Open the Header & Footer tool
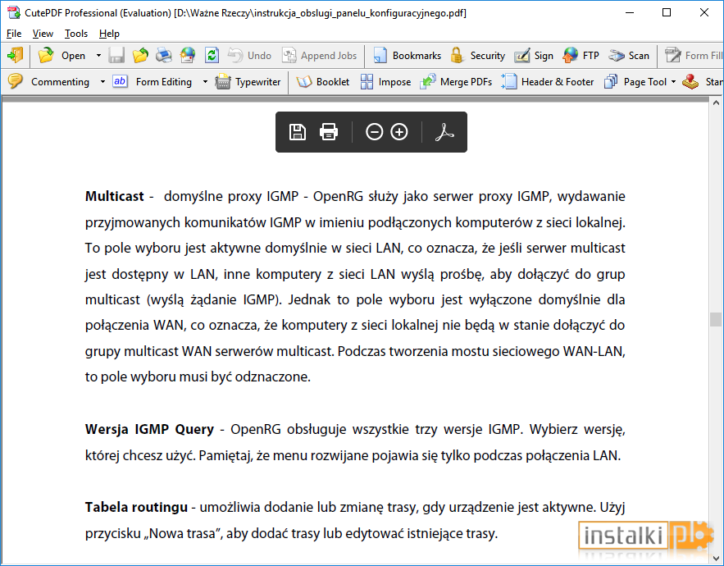Image resolution: width=724 pixels, height=566 pixels. pos(547,82)
